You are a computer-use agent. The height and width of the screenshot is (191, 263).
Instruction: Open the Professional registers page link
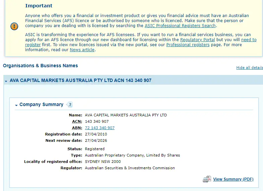[x=188, y=45]
